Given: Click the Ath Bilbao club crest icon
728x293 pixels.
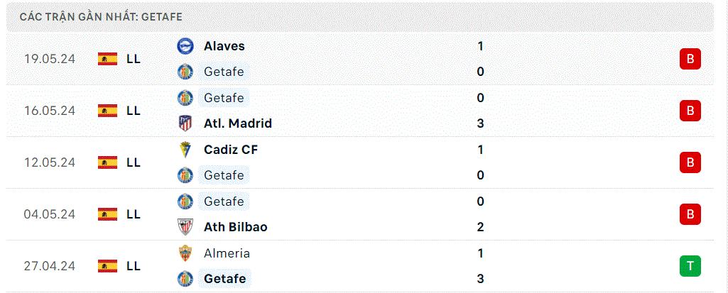Looking at the screenshot, I should point(185,227).
